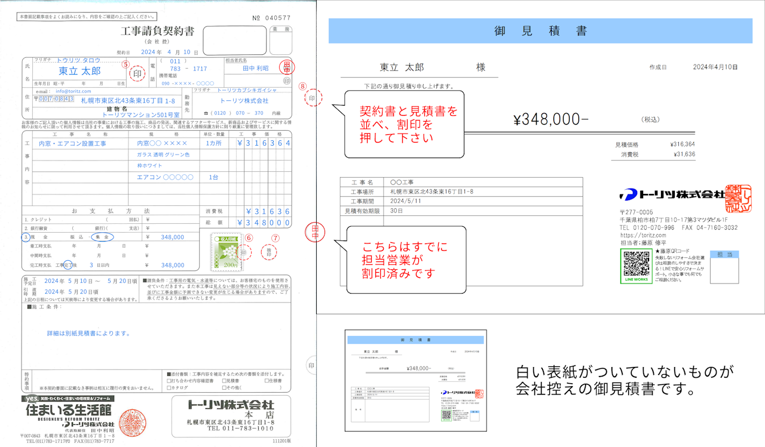Click the employer トーリツ株式会社 field

[244, 101]
